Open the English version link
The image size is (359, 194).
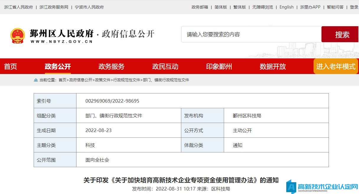click(286, 7)
